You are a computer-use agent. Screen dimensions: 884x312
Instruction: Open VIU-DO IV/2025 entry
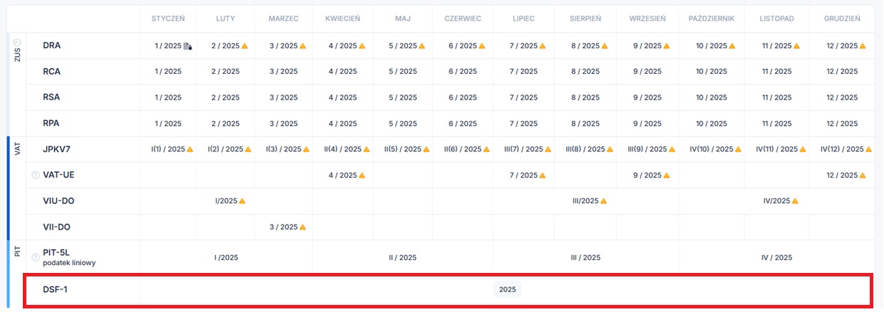pyautogui.click(x=776, y=201)
